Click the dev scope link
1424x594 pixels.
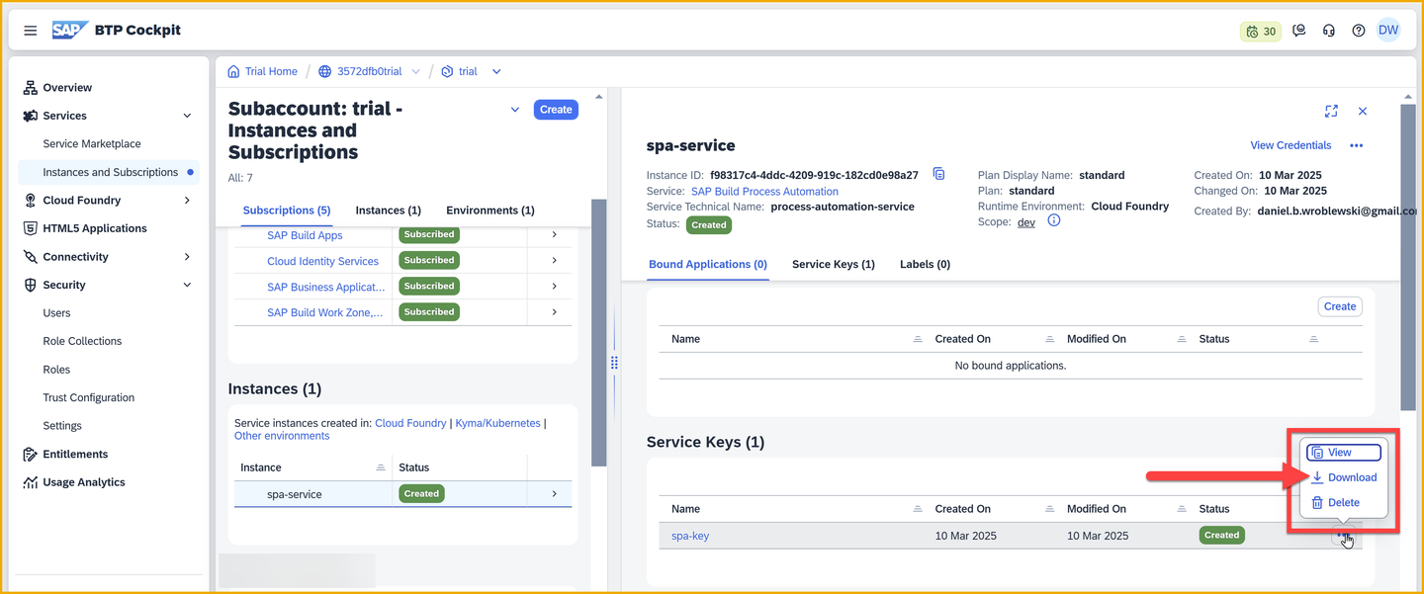click(1026, 222)
